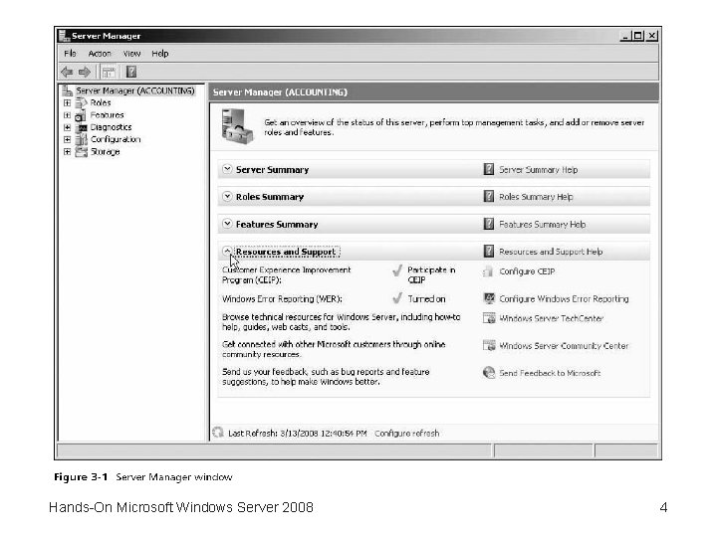
Task: Expand the Roles tree node
Action: pos(68,102)
